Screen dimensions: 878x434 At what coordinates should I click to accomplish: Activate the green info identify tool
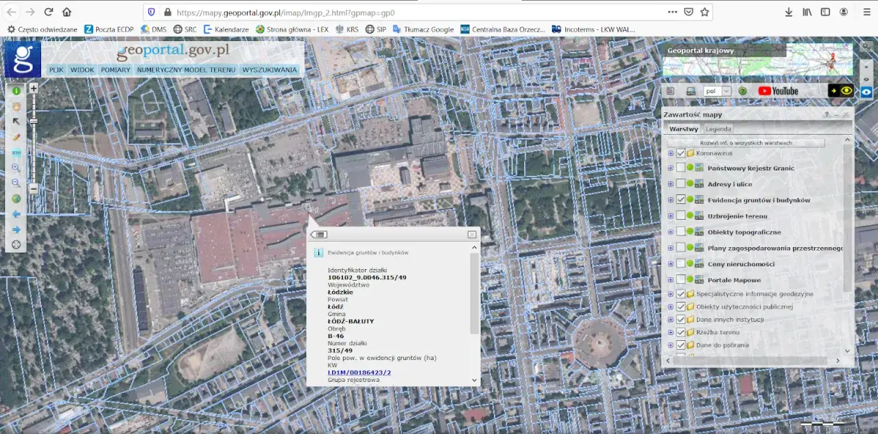click(x=16, y=90)
